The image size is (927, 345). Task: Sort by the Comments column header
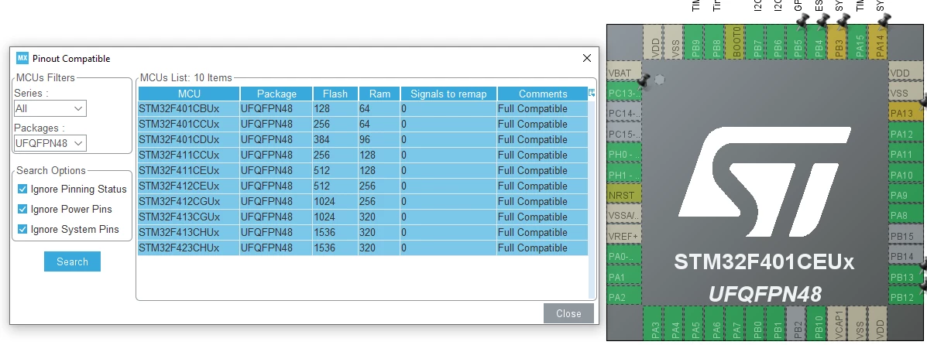(x=543, y=94)
